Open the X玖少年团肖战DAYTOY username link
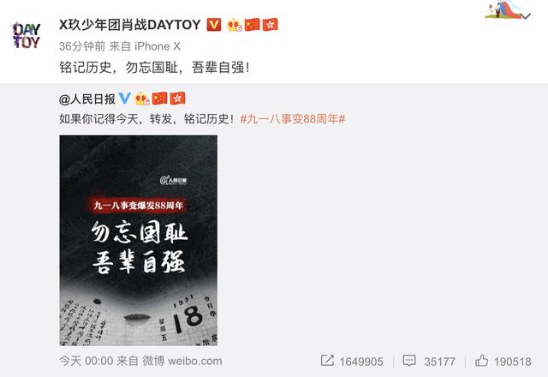Screen dimensions: 548x377 tap(130, 25)
